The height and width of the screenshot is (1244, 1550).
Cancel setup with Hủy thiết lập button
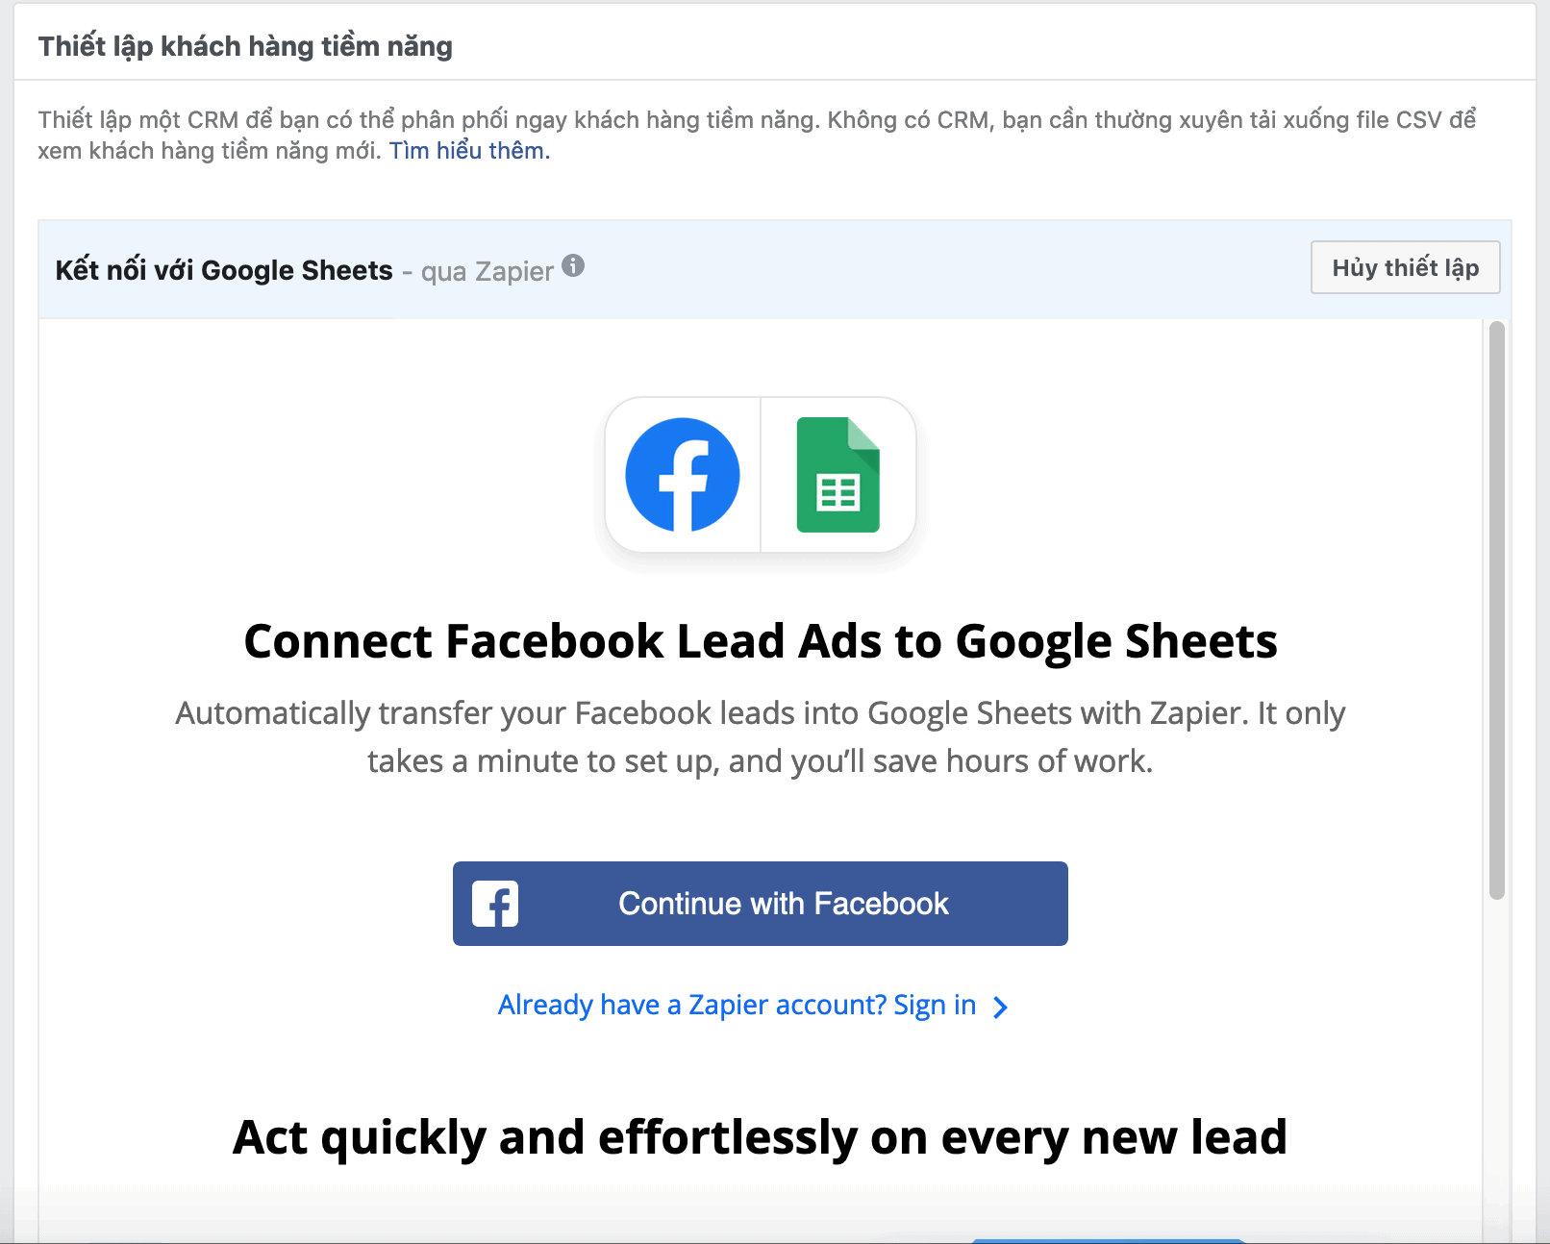[1405, 267]
